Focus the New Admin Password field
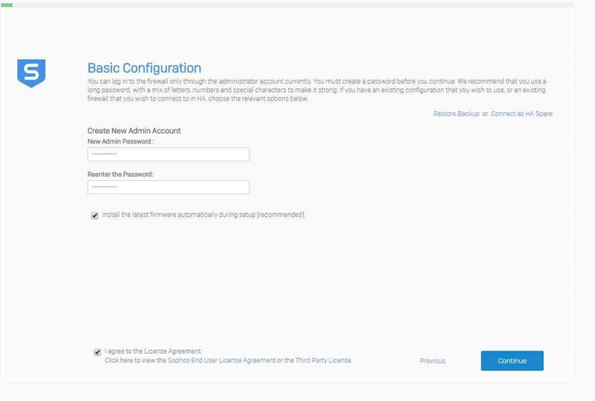595x401 pixels. pos(168,154)
